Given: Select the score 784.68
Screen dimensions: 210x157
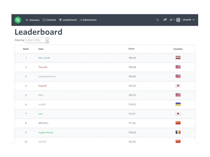Looking at the screenshot, I should click(x=132, y=67).
